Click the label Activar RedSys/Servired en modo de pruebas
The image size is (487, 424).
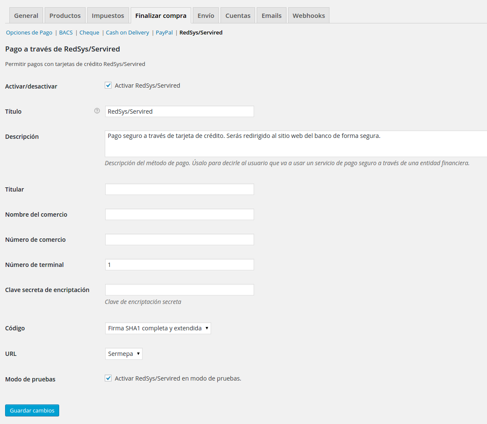[x=178, y=378]
